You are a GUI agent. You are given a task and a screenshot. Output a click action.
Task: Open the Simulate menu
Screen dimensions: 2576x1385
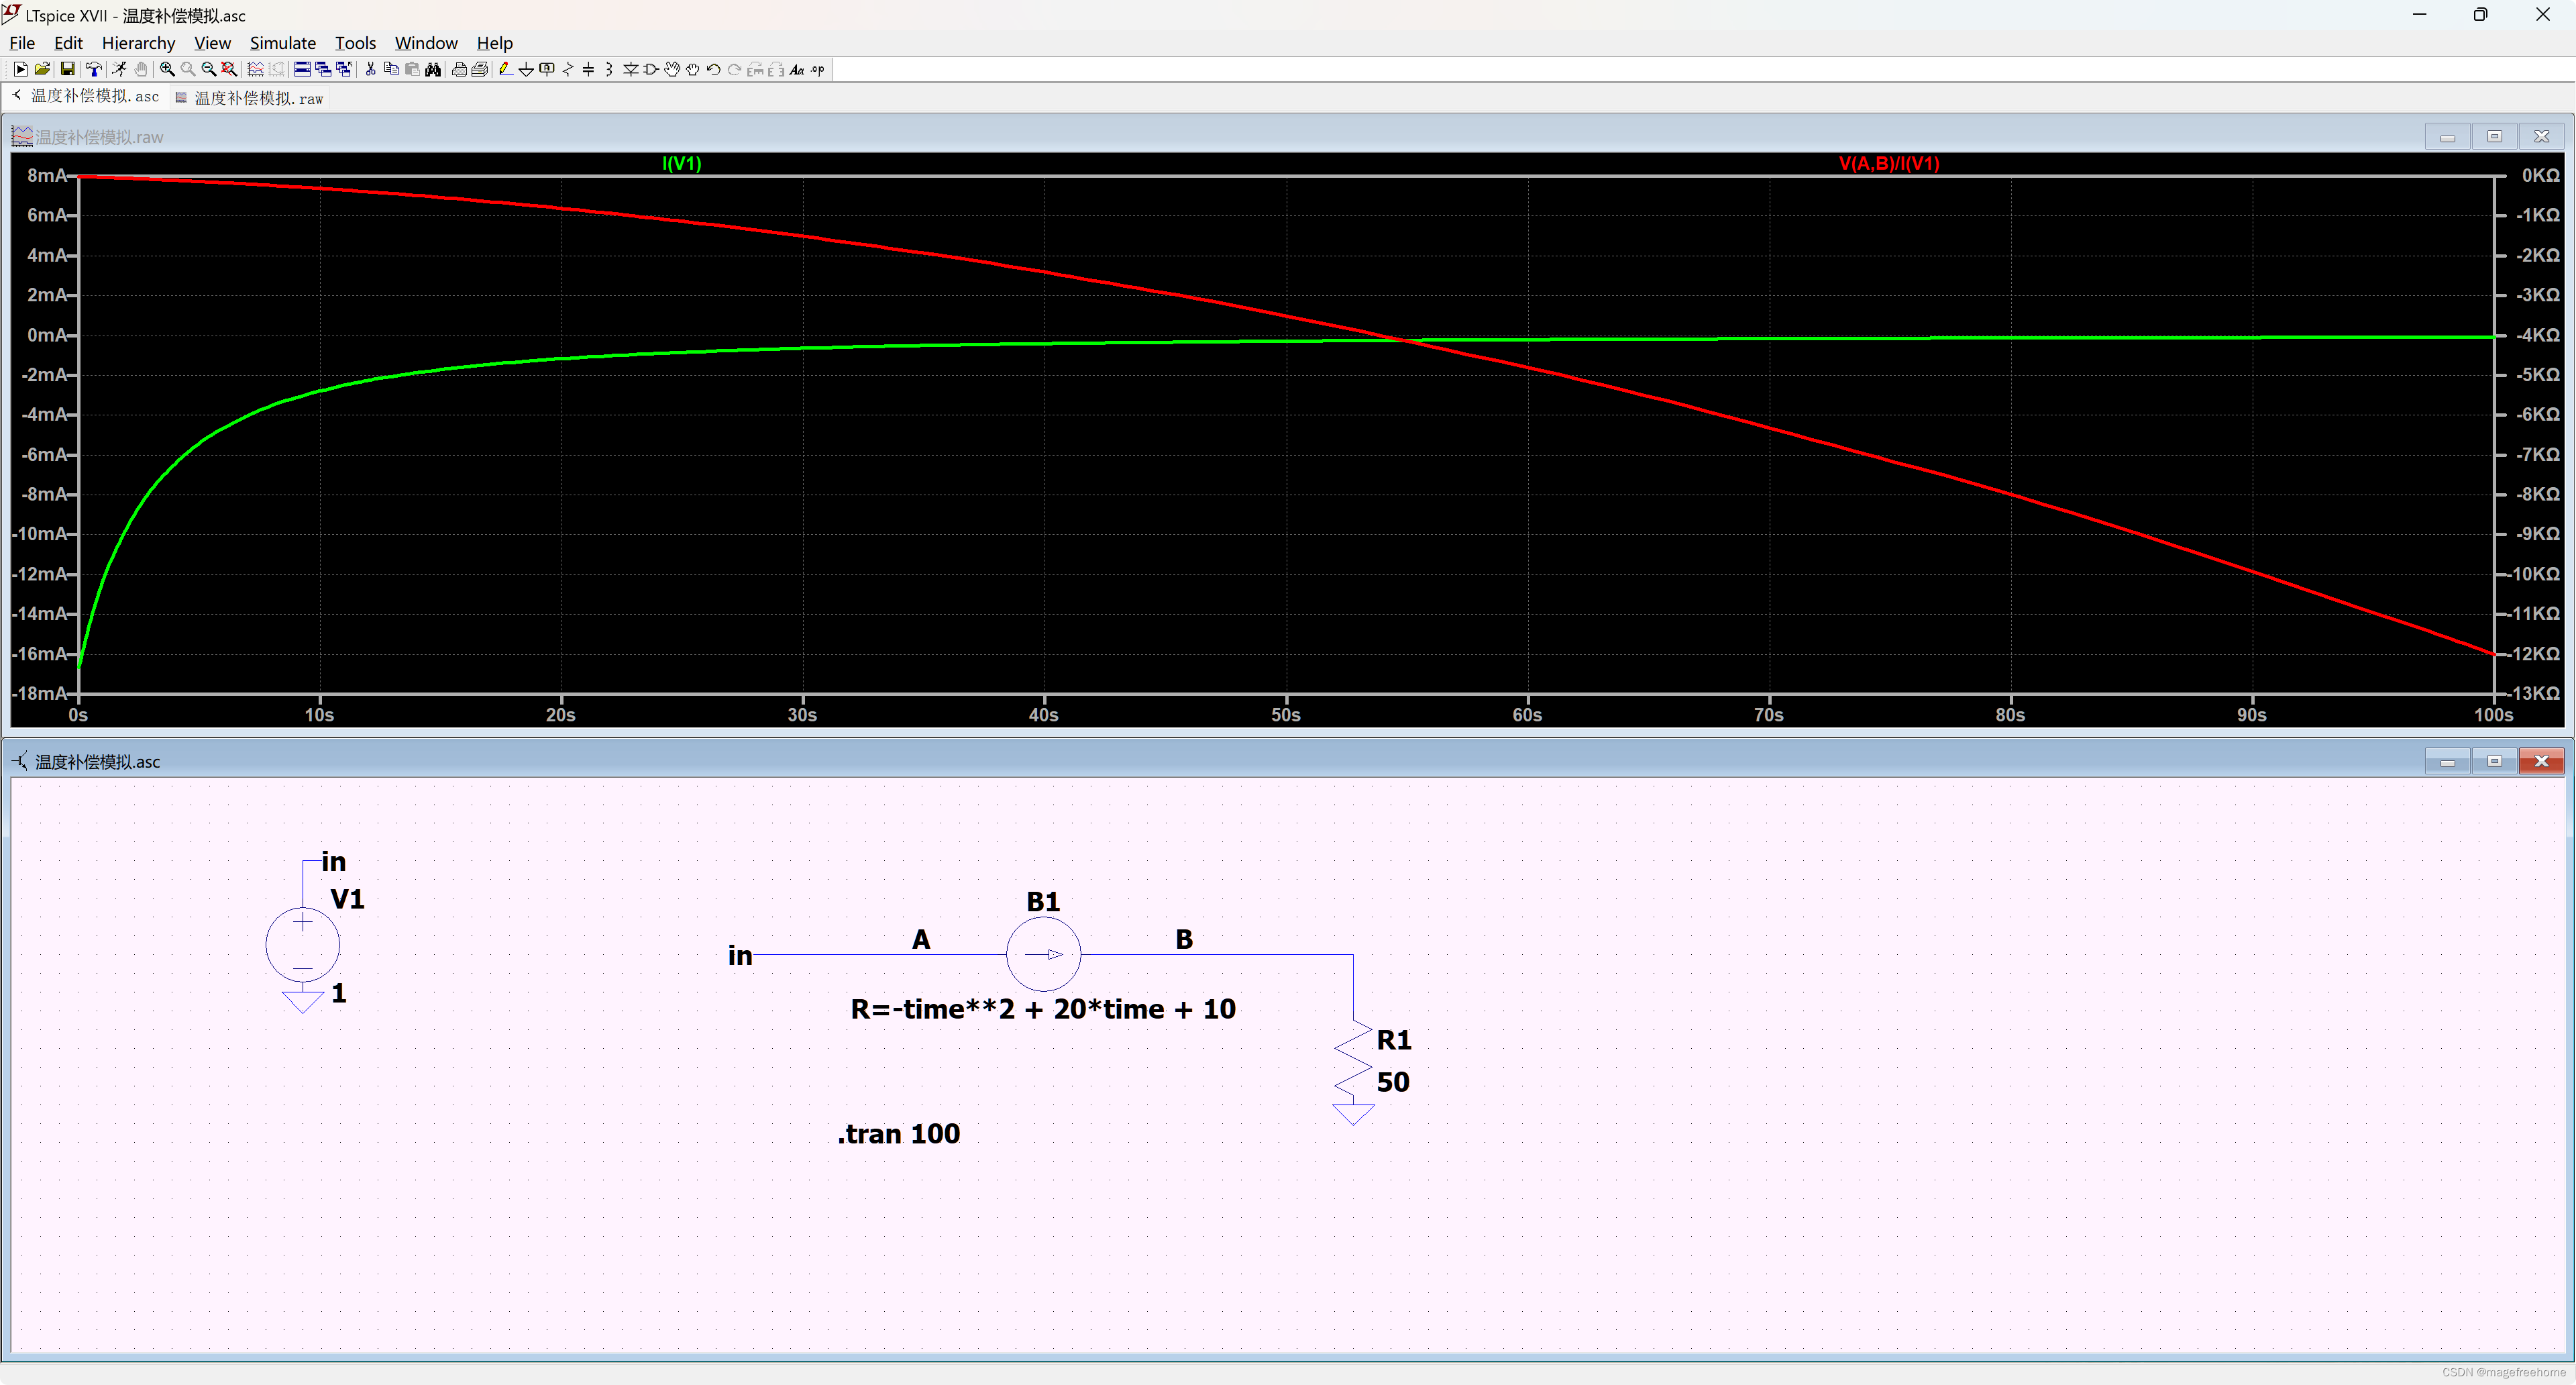282,43
